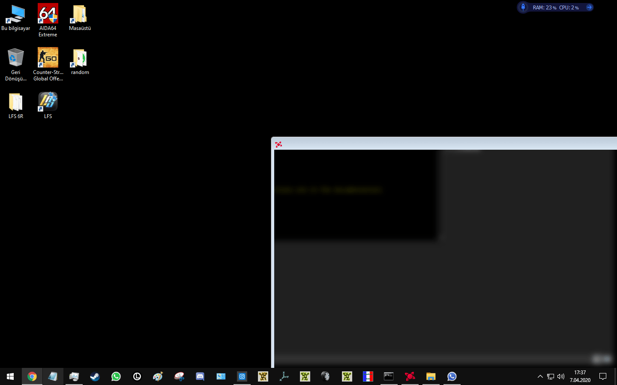Open File Explorer from the taskbar
The width and height of the screenshot is (617, 385).
click(431, 376)
